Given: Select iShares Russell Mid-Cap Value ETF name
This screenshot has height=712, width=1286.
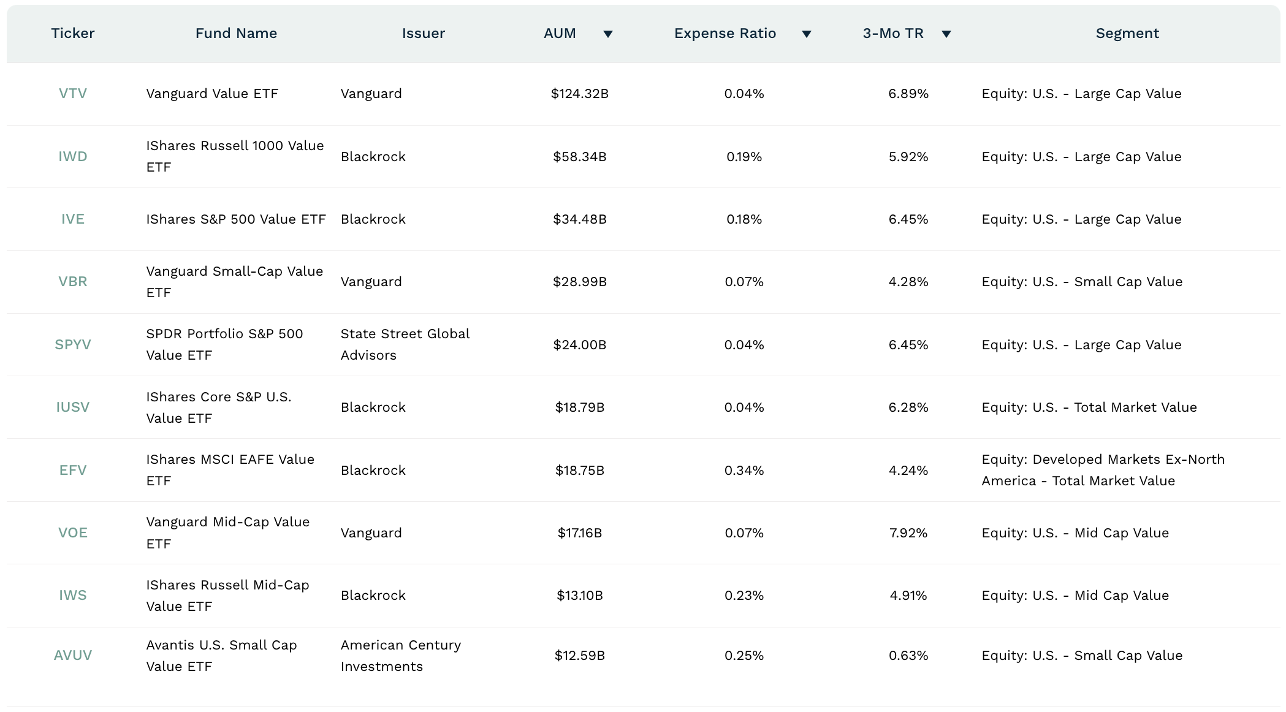Looking at the screenshot, I should pyautogui.click(x=227, y=595).
